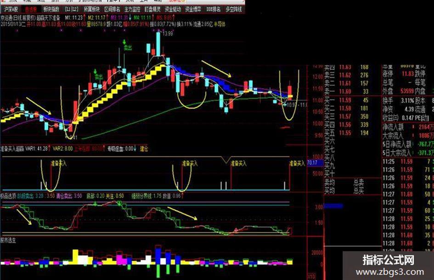The width and height of the screenshot is (434, 280).
Task: Click the 资金驱动 button
Action: click(x=173, y=9)
